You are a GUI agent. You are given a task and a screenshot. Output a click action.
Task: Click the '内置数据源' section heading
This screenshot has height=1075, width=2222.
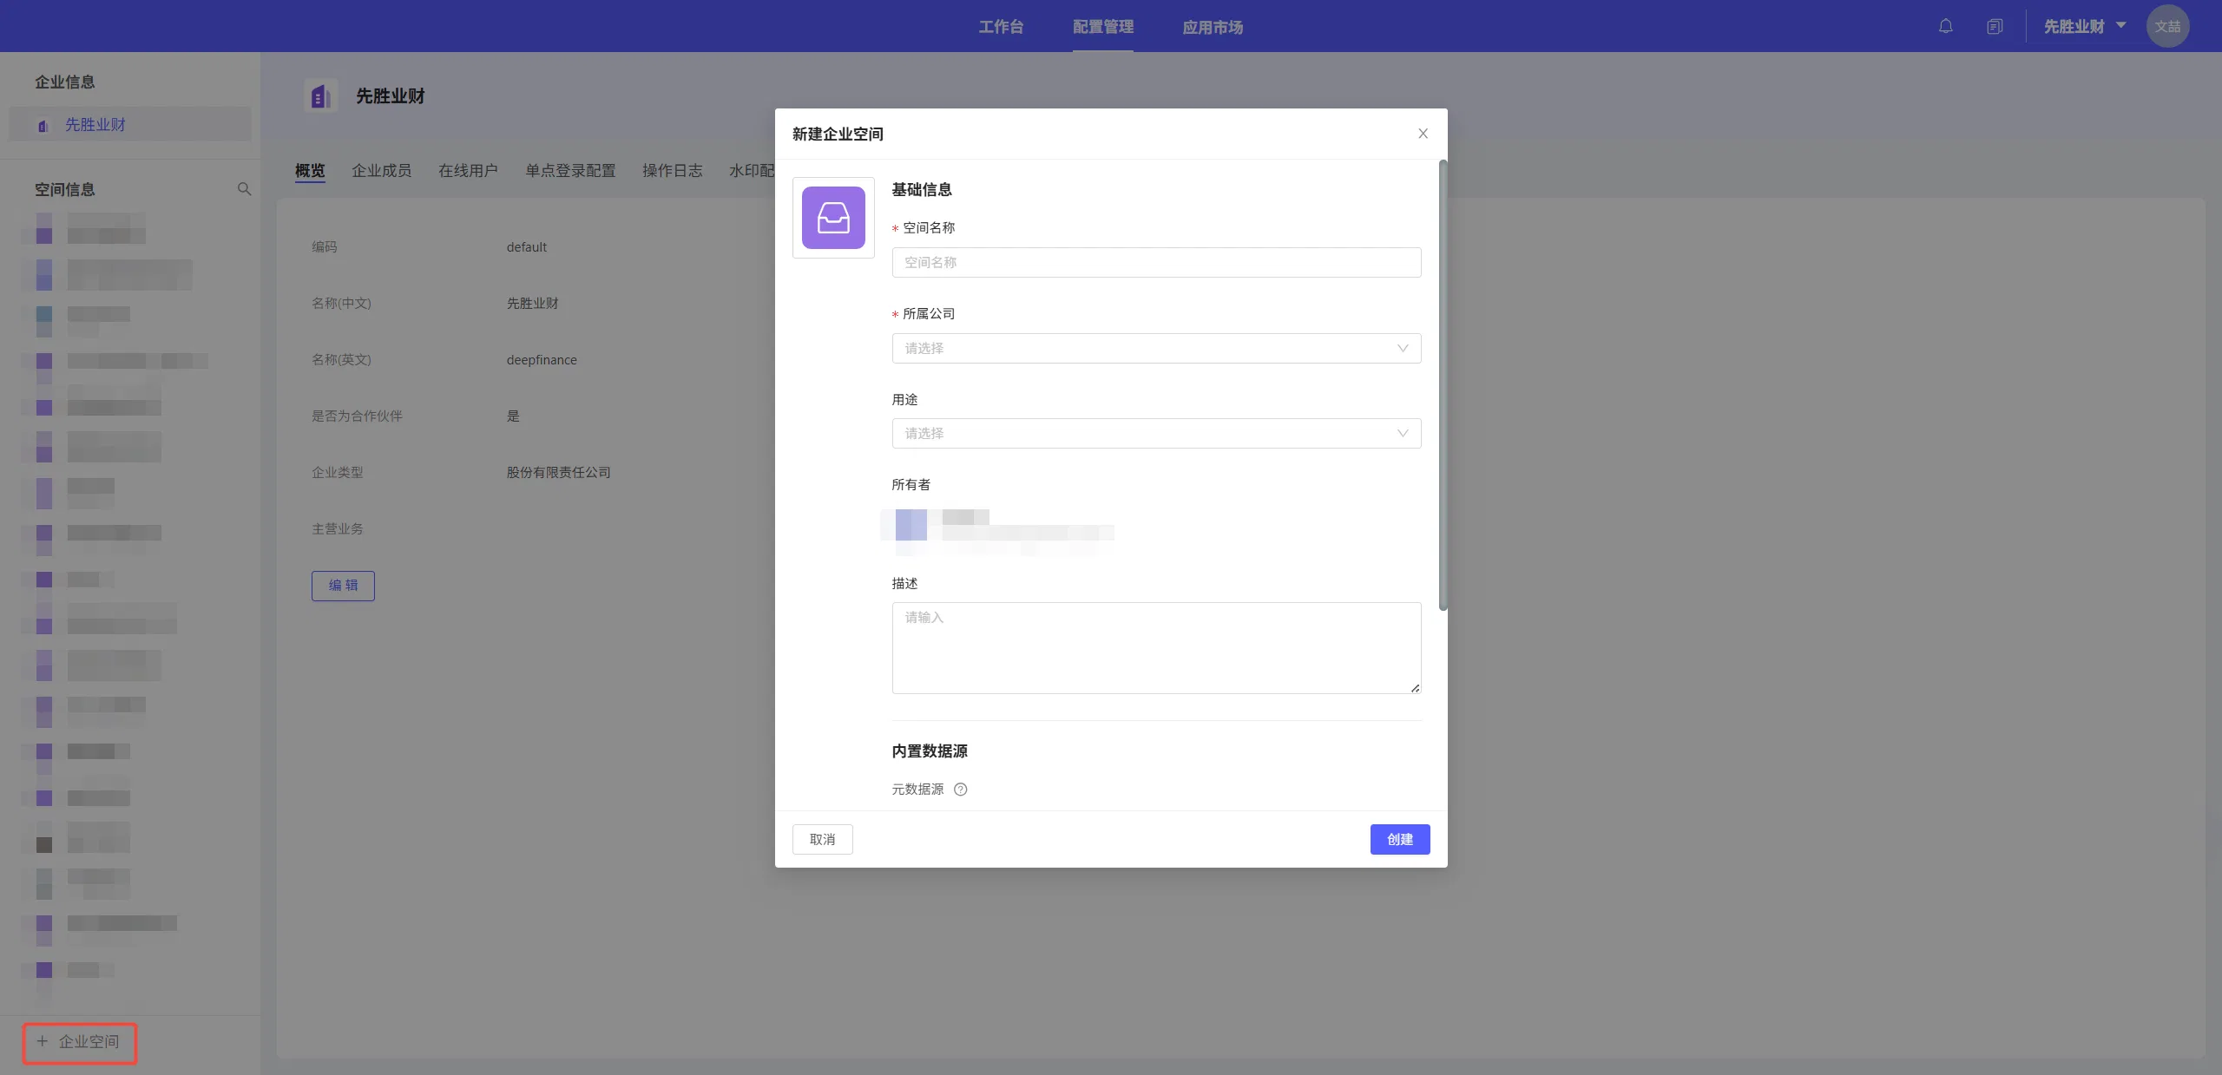click(x=930, y=751)
